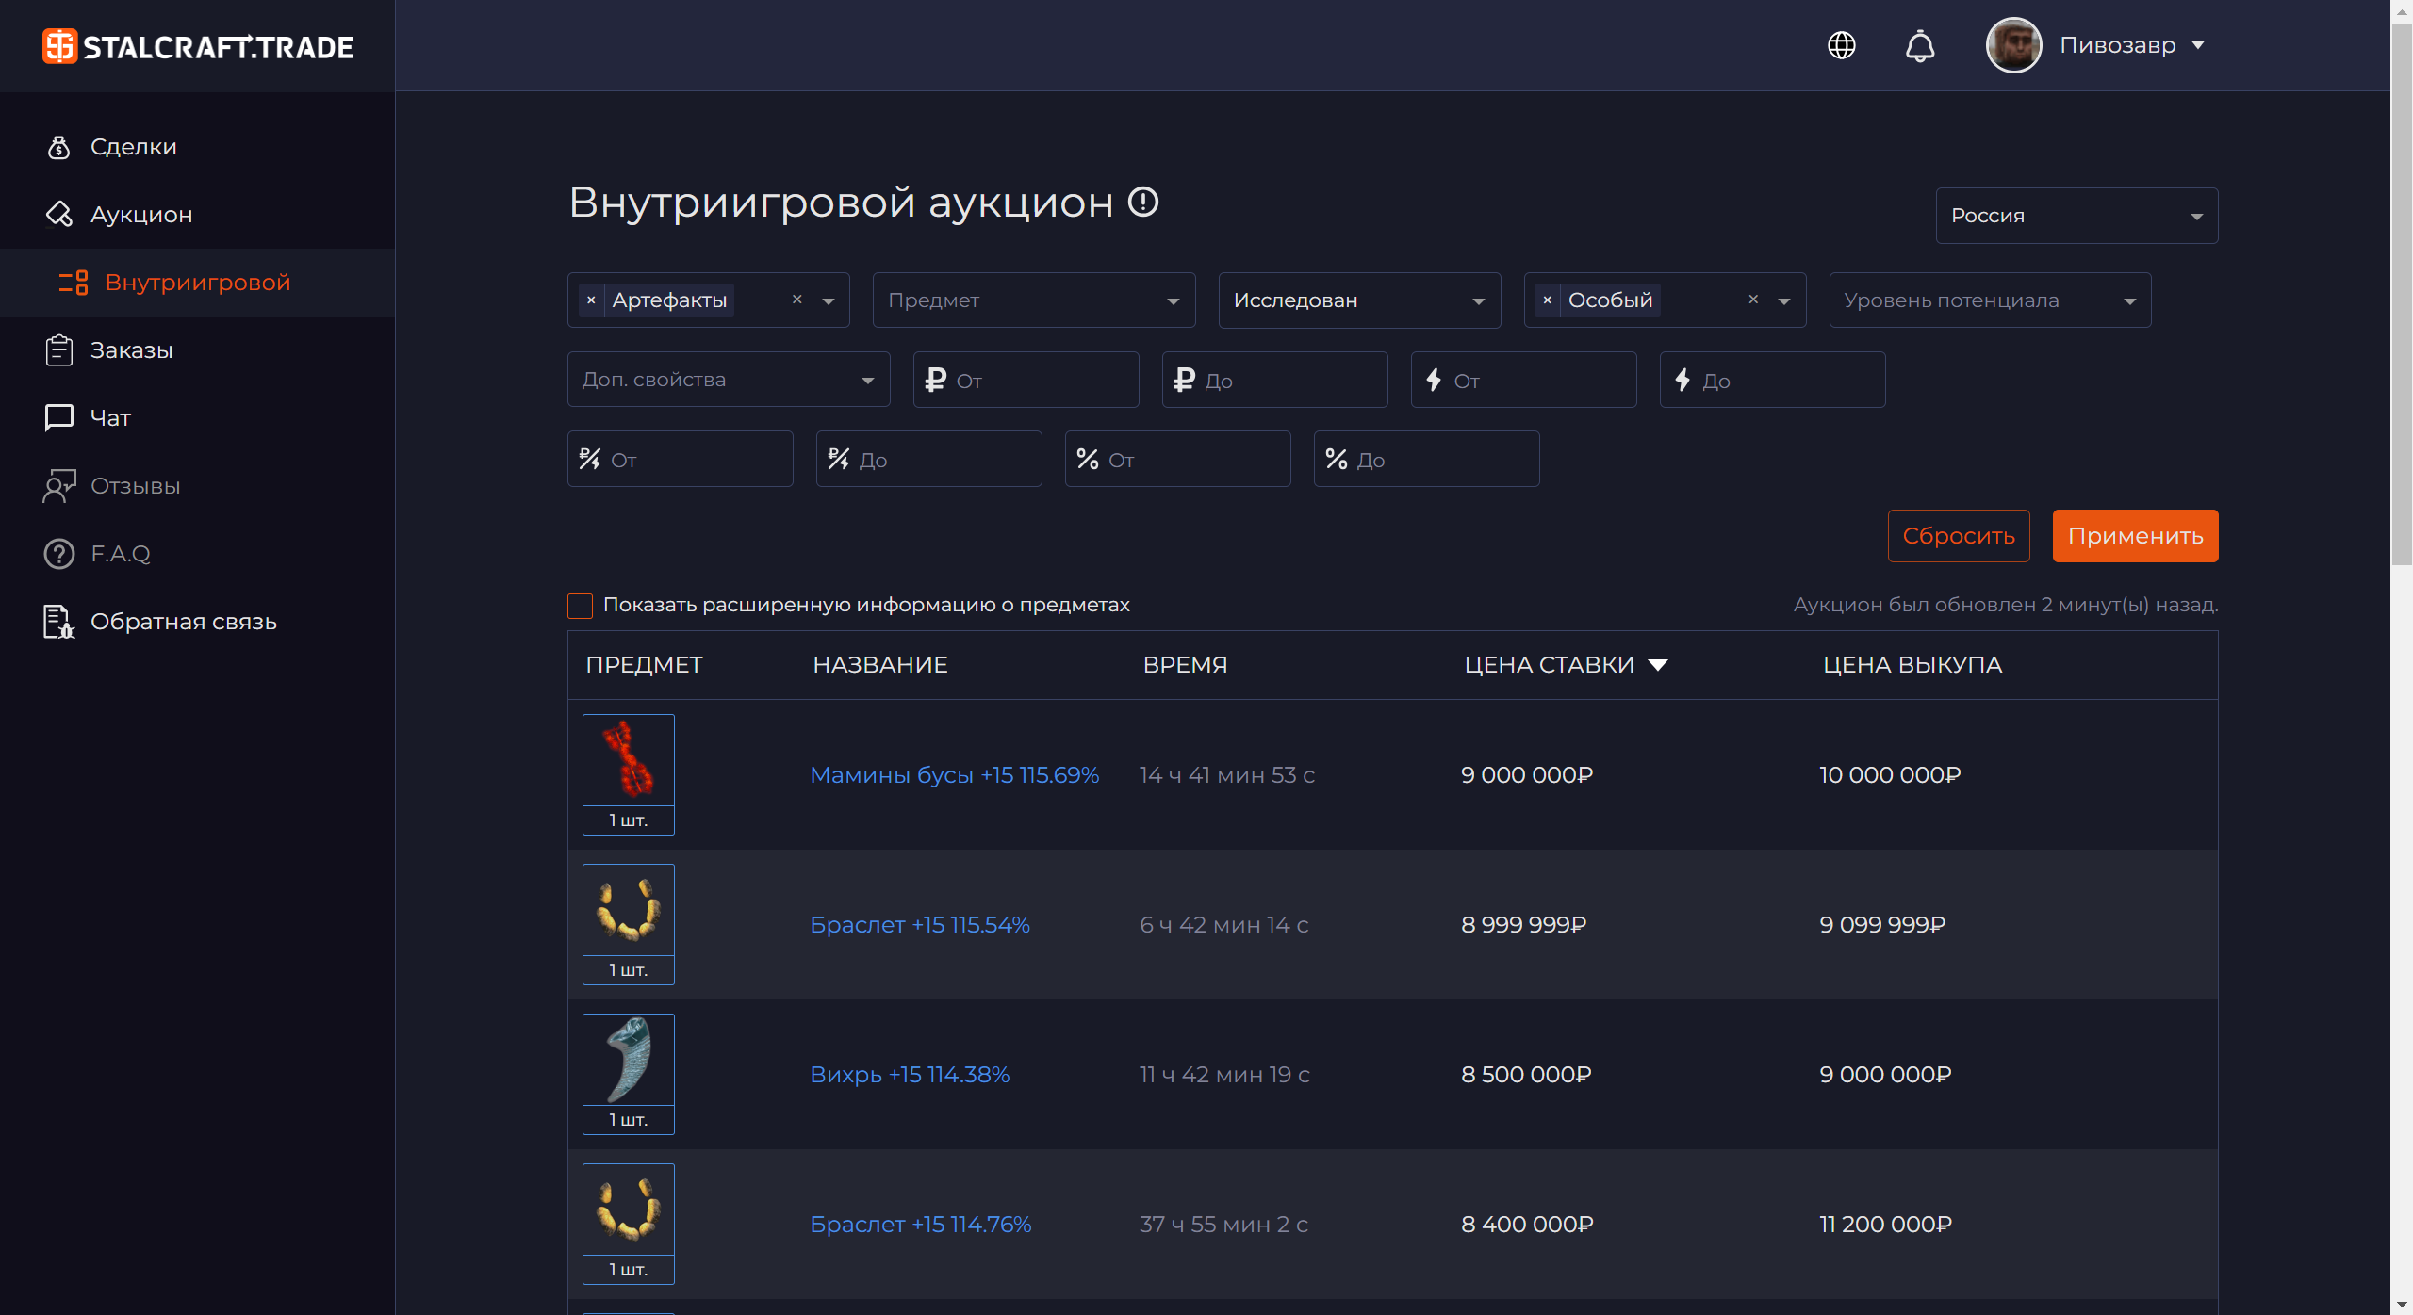The height and width of the screenshot is (1315, 2413).
Task: Open Вихрь +15 114.38% listing
Action: [910, 1074]
